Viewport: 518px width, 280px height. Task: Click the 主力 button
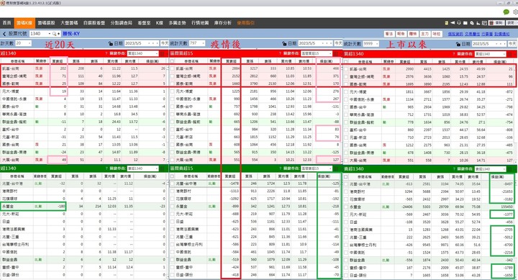(424, 34)
